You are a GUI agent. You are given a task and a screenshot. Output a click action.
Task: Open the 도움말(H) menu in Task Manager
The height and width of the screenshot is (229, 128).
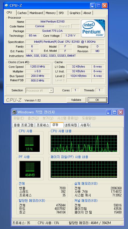click(x=89, y=118)
